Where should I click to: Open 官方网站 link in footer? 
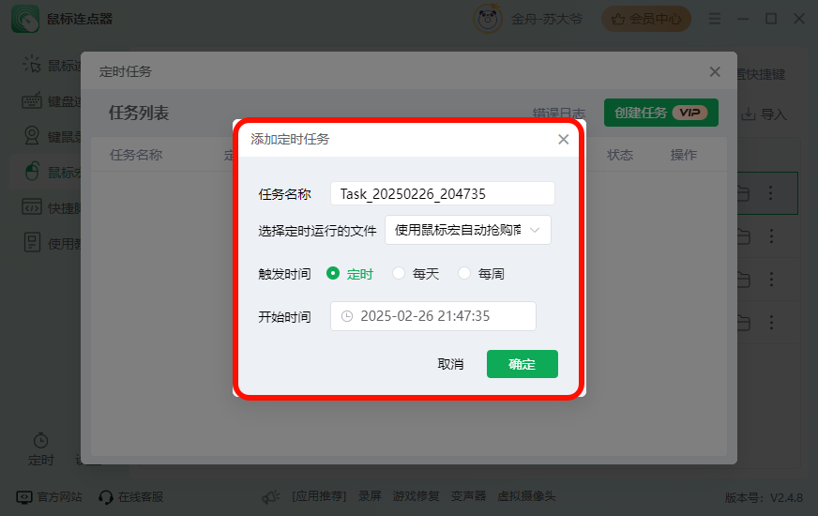(50, 496)
